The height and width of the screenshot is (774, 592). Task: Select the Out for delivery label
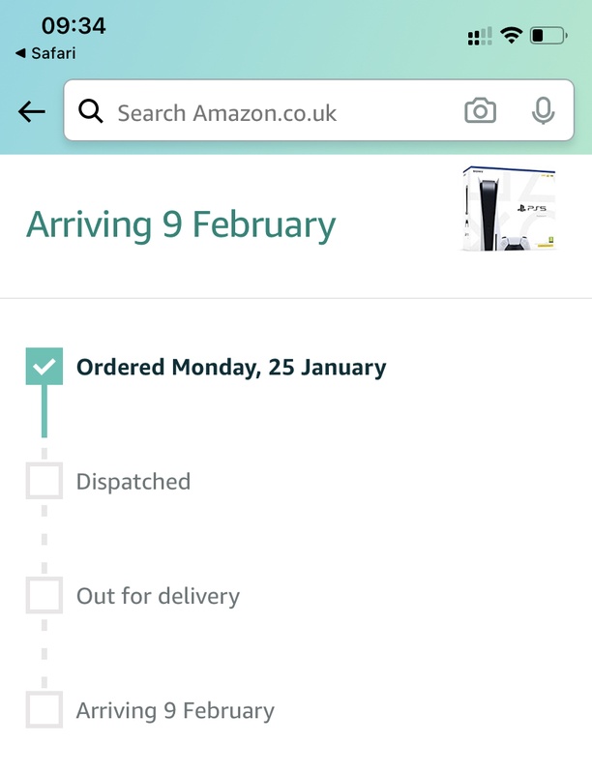coord(158,596)
